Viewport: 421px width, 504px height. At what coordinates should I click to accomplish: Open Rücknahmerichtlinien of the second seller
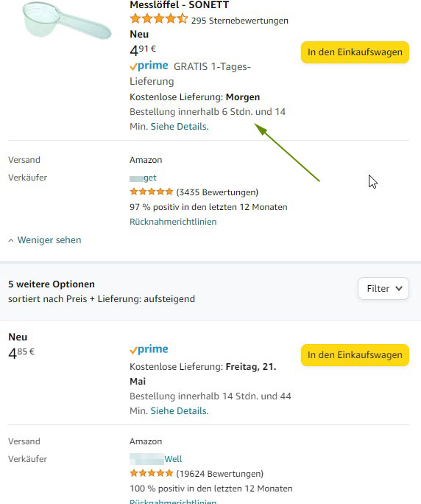(x=173, y=501)
